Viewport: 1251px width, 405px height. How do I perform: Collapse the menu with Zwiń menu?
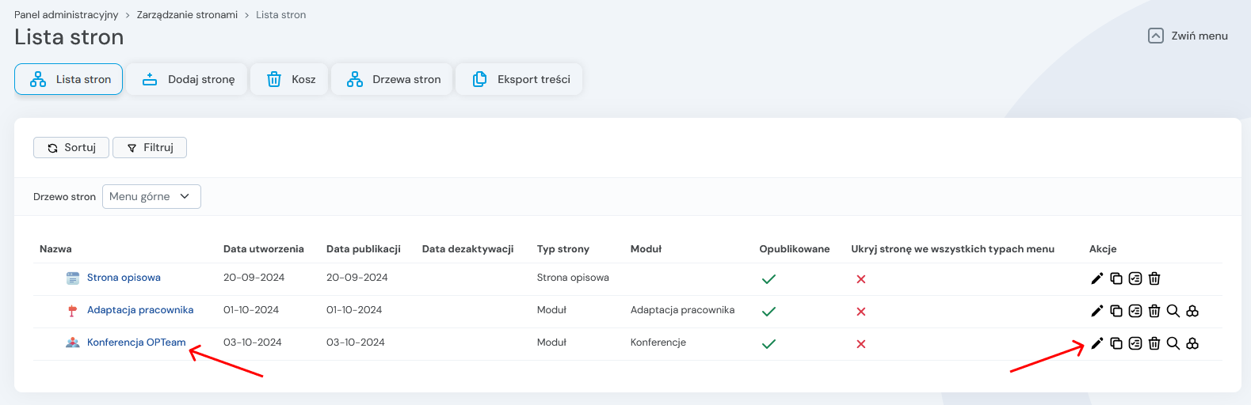[x=1188, y=36]
